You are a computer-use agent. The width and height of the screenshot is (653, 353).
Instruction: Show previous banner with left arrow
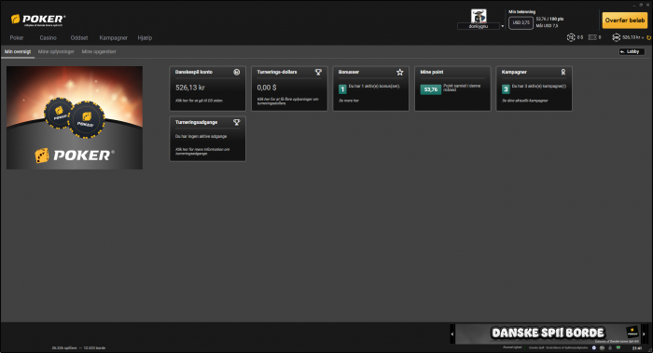[452, 333]
